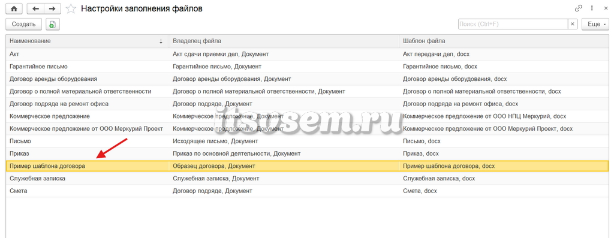Viewport: 614px width, 238px height.
Task: Sort by Шаблон файла column header
Action: [504, 41]
